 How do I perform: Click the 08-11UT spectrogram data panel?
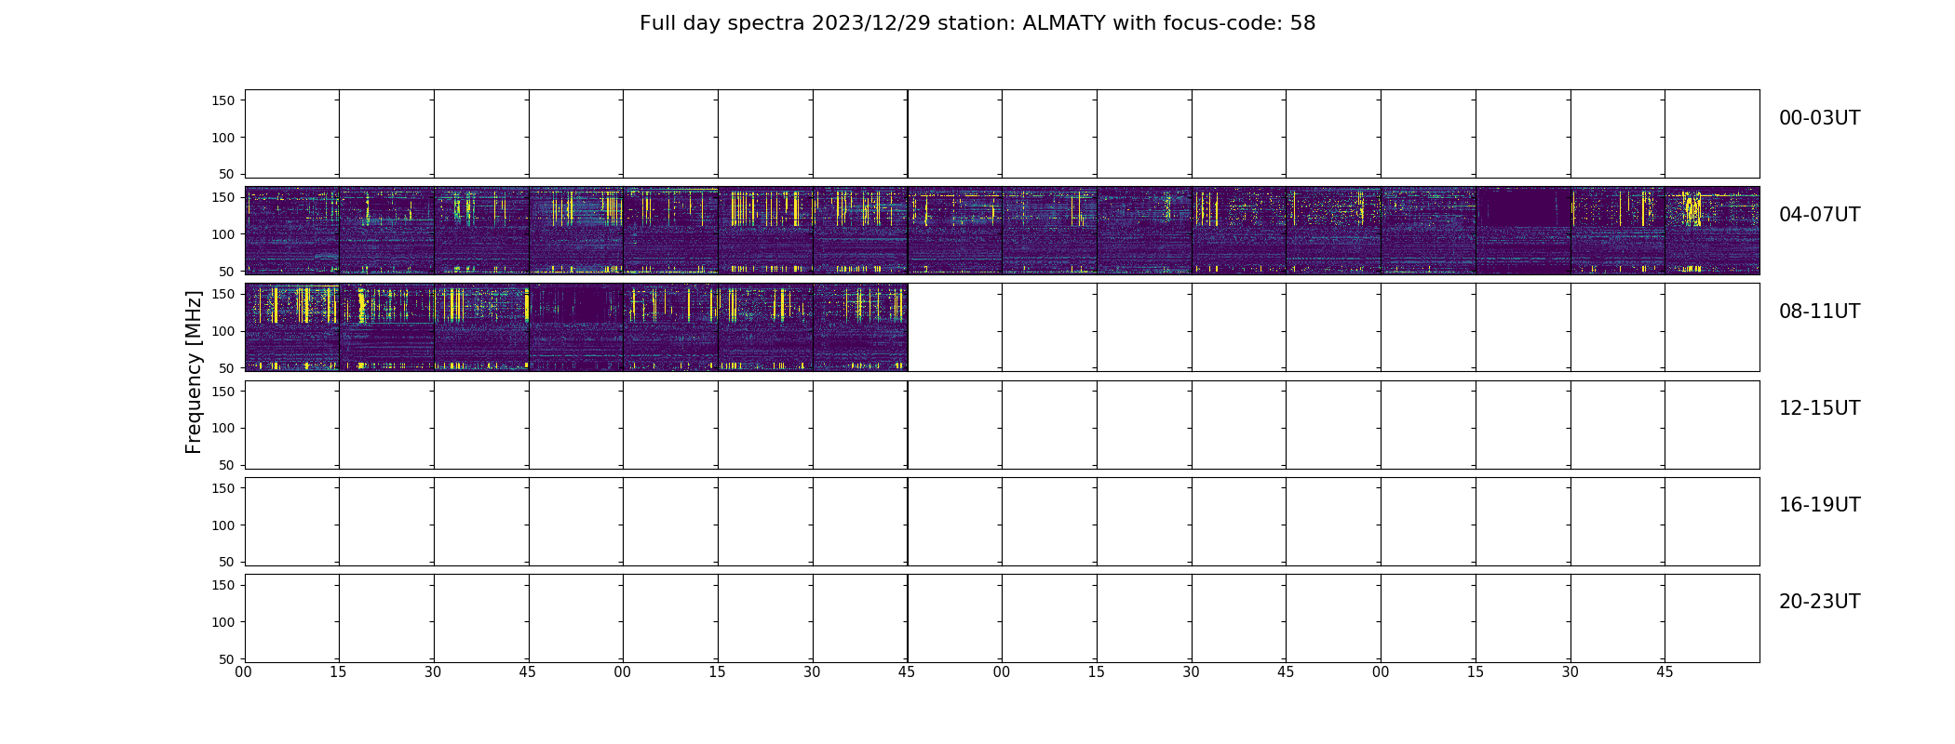point(576,327)
